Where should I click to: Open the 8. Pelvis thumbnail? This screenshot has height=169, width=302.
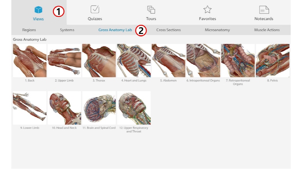pos(273,61)
